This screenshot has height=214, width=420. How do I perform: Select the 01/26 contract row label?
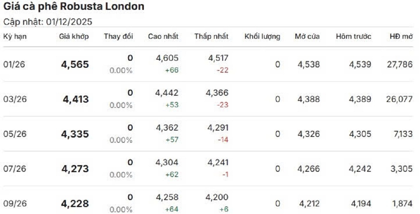pyautogui.click(x=14, y=65)
